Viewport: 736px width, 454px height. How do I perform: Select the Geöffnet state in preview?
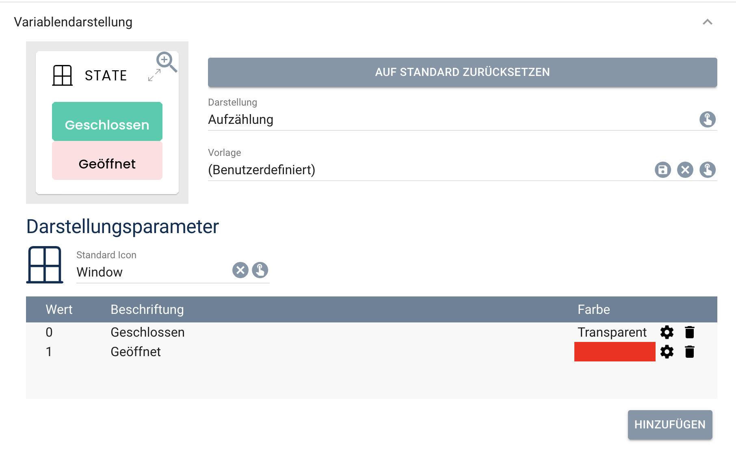(x=107, y=161)
